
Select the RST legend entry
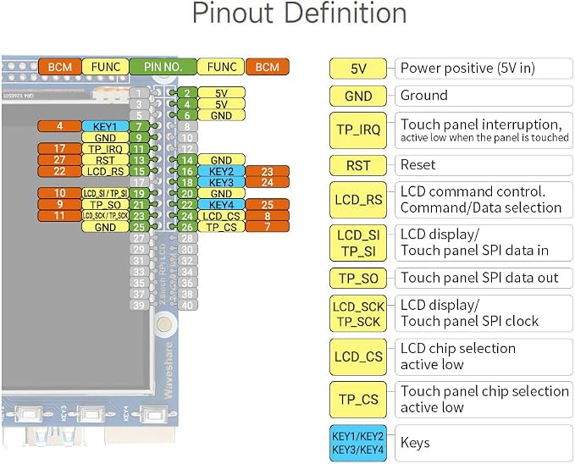358,165
